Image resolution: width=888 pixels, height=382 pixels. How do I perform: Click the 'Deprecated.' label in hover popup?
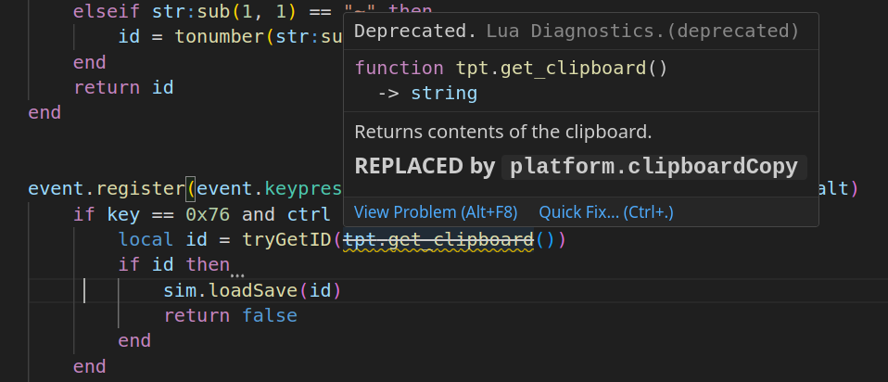click(x=415, y=32)
